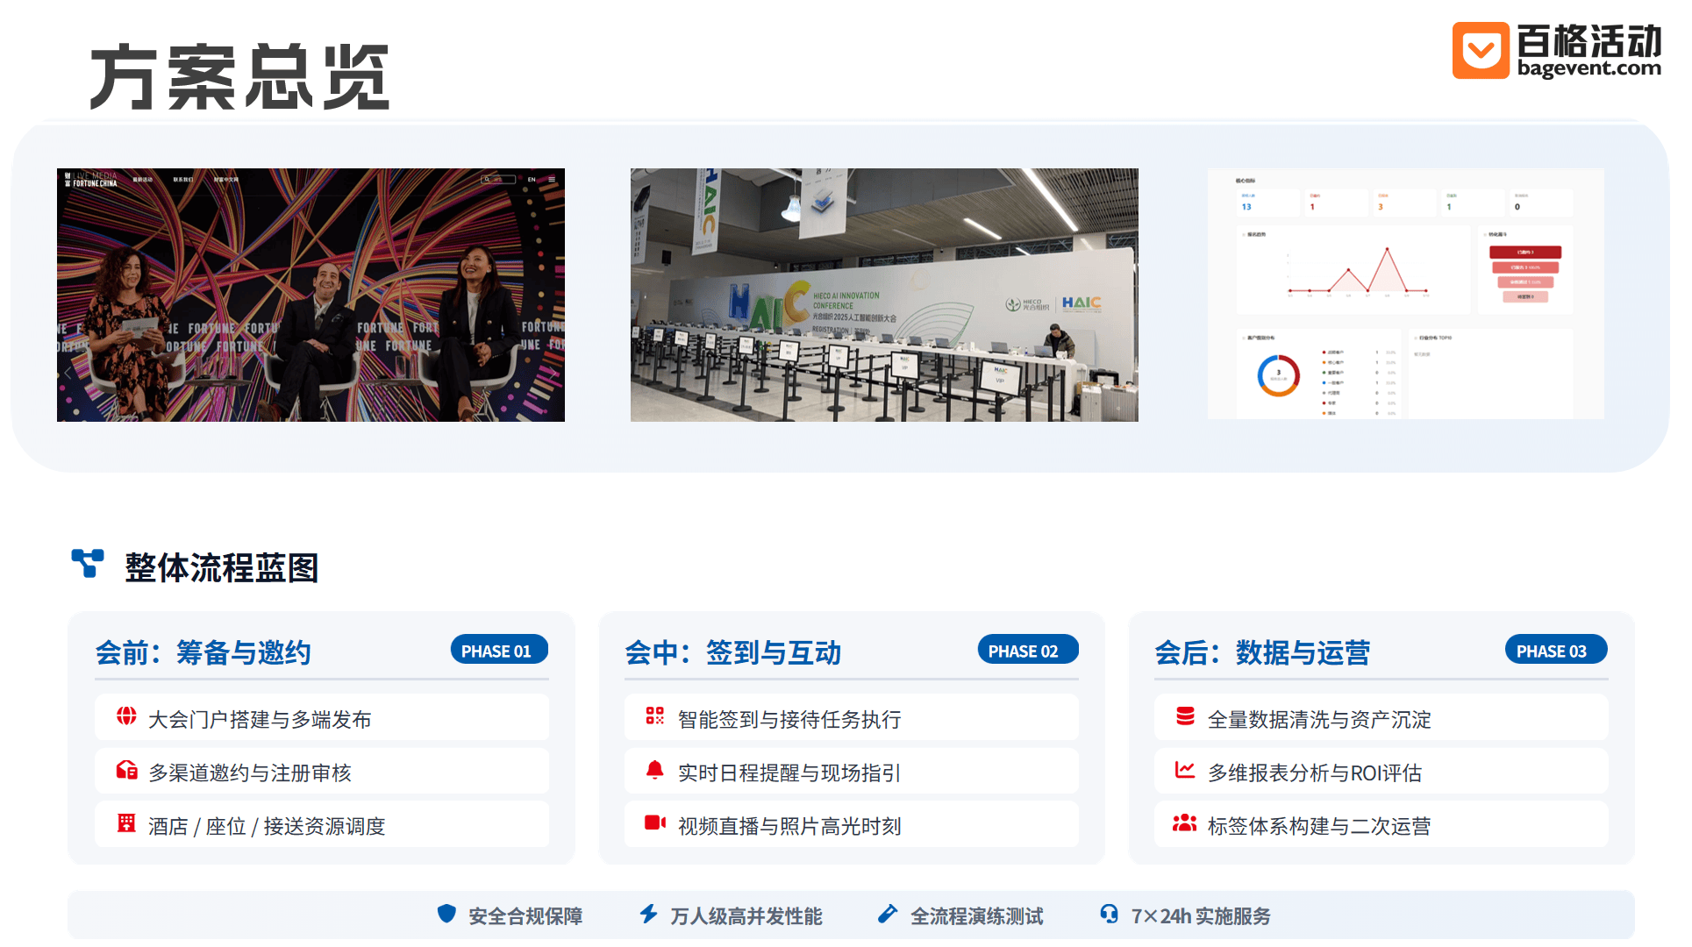The image size is (1692, 947).
Task: Click the 全流程演练测试 footer label
Action: click(x=977, y=916)
